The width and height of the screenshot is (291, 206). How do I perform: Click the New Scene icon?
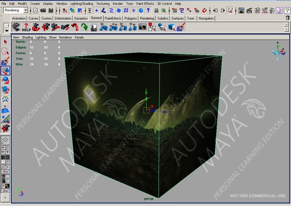(x=35, y=11)
